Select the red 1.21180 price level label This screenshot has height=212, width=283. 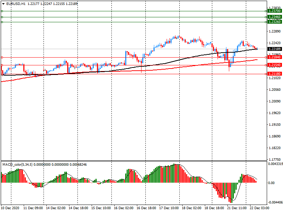coord(275,74)
